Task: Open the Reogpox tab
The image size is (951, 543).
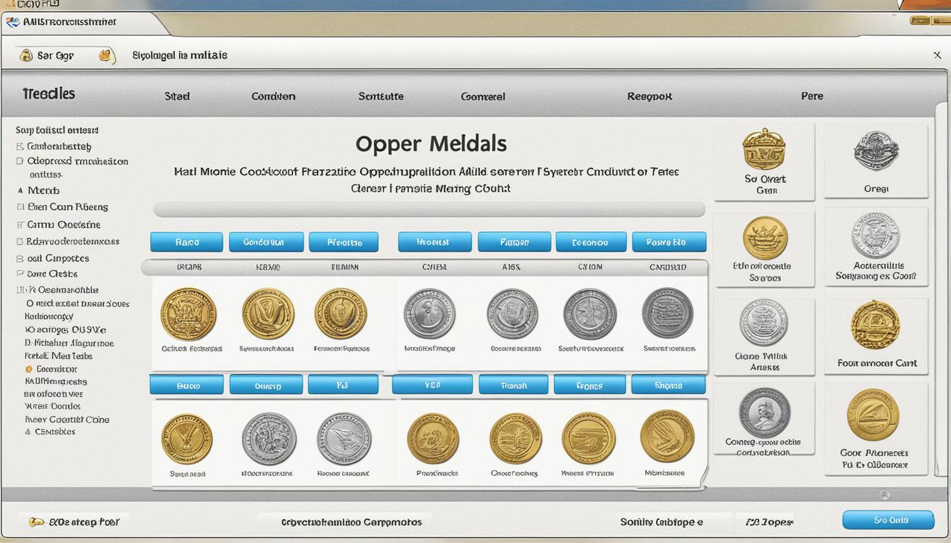Action: coord(649,96)
